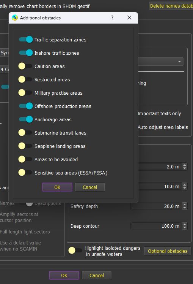Click the question mark help icon
The height and width of the screenshot is (284, 193).
pos(112,17)
